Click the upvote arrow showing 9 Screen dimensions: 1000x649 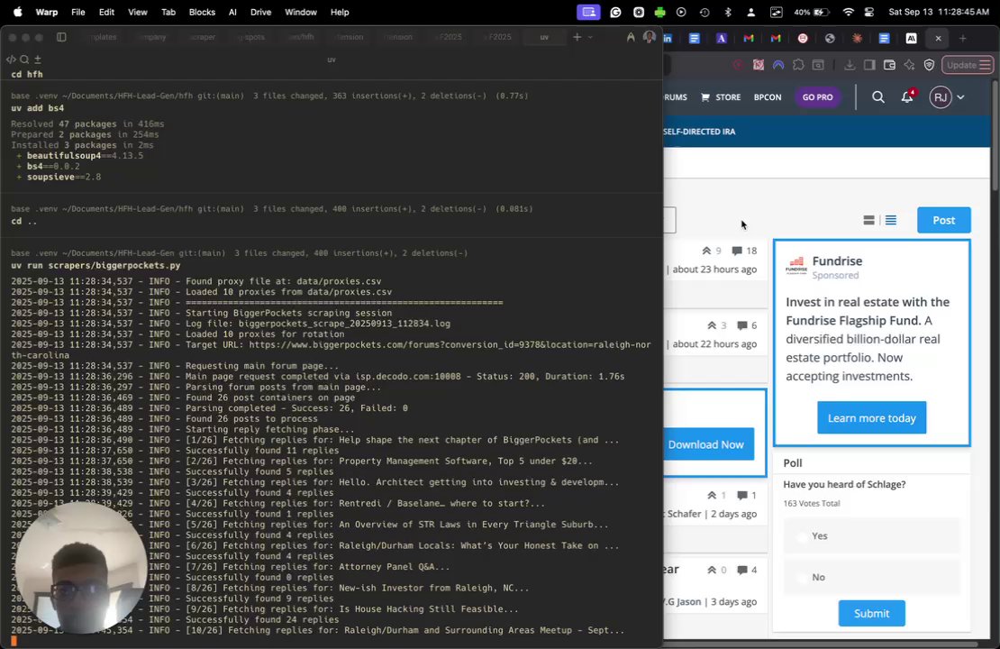(706, 251)
